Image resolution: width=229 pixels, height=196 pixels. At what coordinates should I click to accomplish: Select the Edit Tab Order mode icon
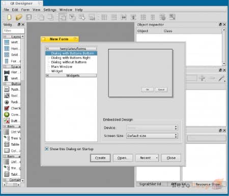point(92,17)
